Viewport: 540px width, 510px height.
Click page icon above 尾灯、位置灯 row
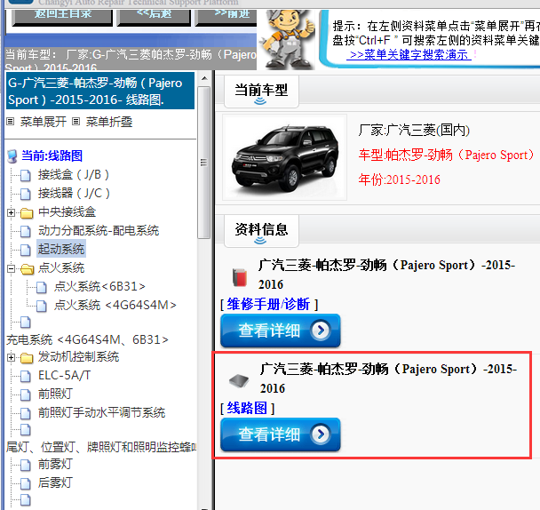[25, 430]
